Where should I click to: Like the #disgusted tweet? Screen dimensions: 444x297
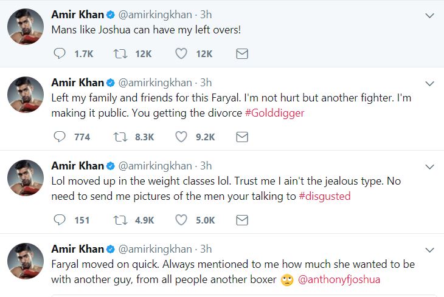(x=181, y=220)
